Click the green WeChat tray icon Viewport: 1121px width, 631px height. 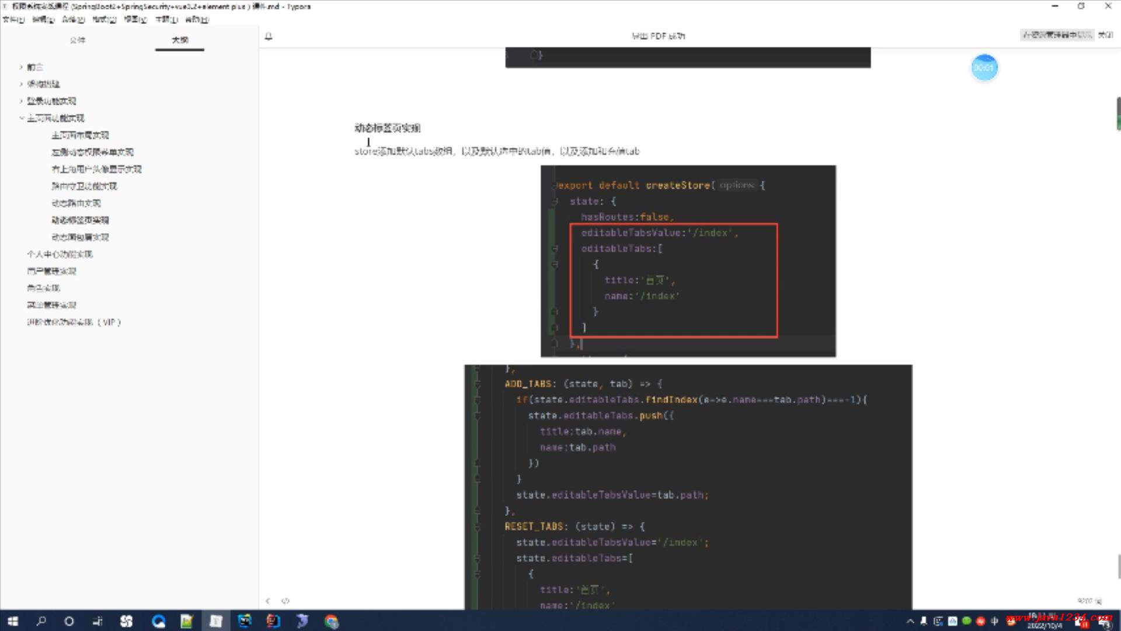click(967, 621)
